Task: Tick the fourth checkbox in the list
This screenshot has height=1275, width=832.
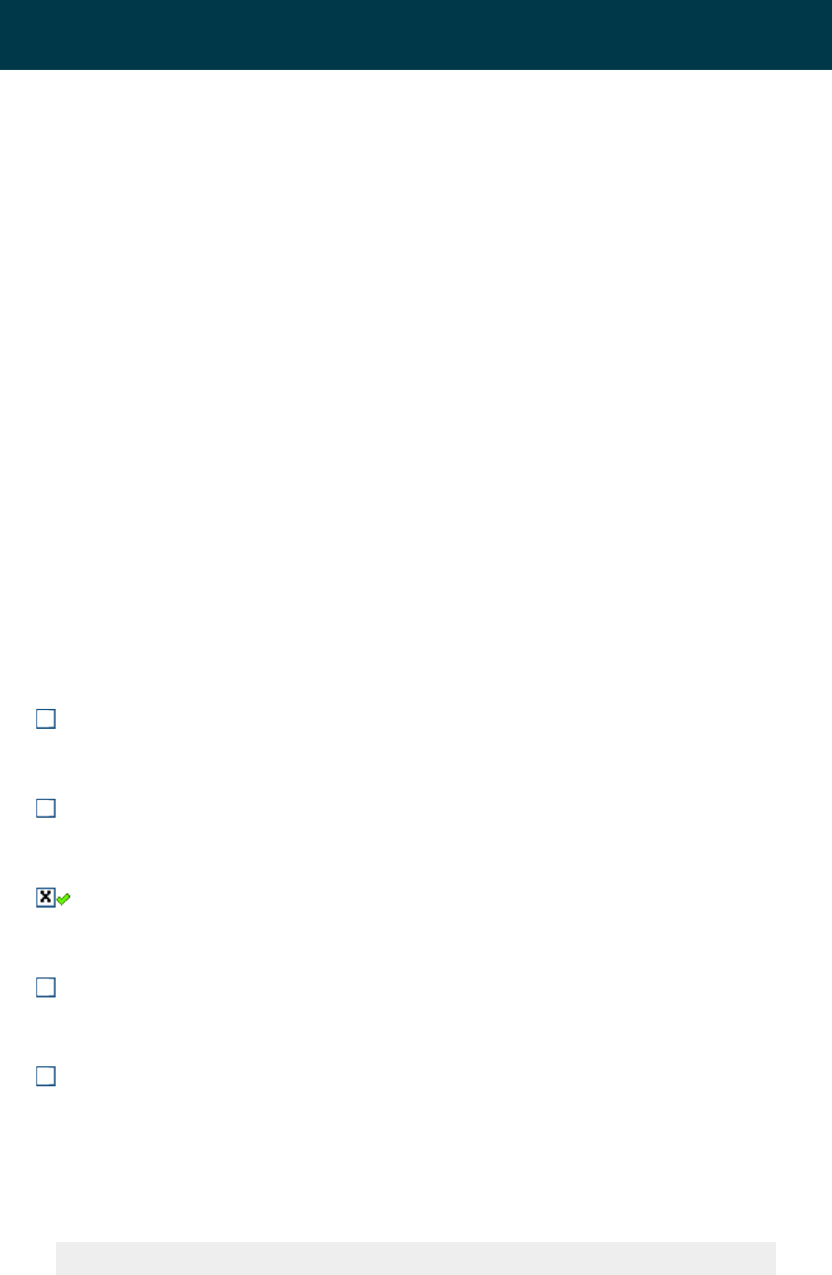Action: pyautogui.click(x=45, y=987)
